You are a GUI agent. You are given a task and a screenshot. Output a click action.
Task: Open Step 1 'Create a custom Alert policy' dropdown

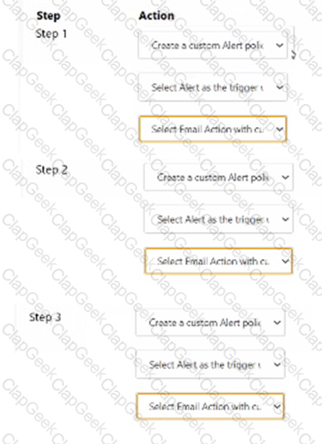[212, 45]
